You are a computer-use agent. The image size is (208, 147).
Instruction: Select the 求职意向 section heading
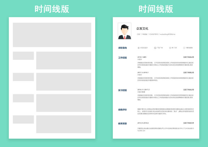point(122,48)
